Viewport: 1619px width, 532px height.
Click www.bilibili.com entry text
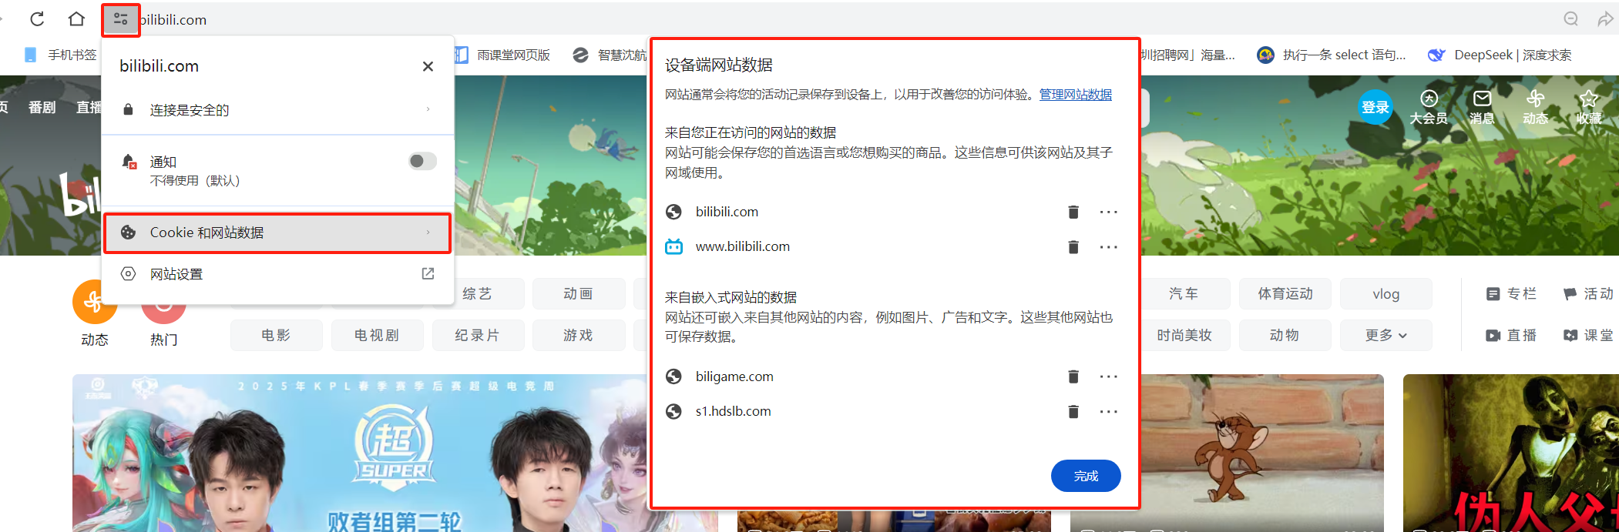743,247
